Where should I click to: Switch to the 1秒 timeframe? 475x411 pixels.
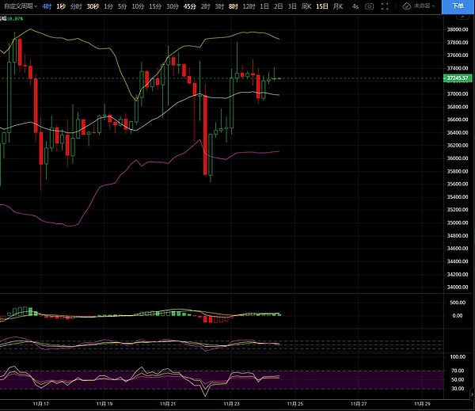(x=62, y=6)
